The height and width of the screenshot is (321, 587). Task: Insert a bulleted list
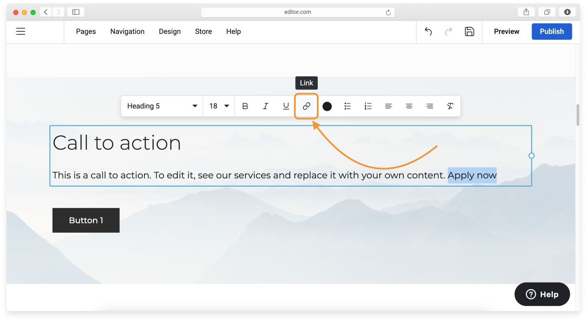point(347,106)
